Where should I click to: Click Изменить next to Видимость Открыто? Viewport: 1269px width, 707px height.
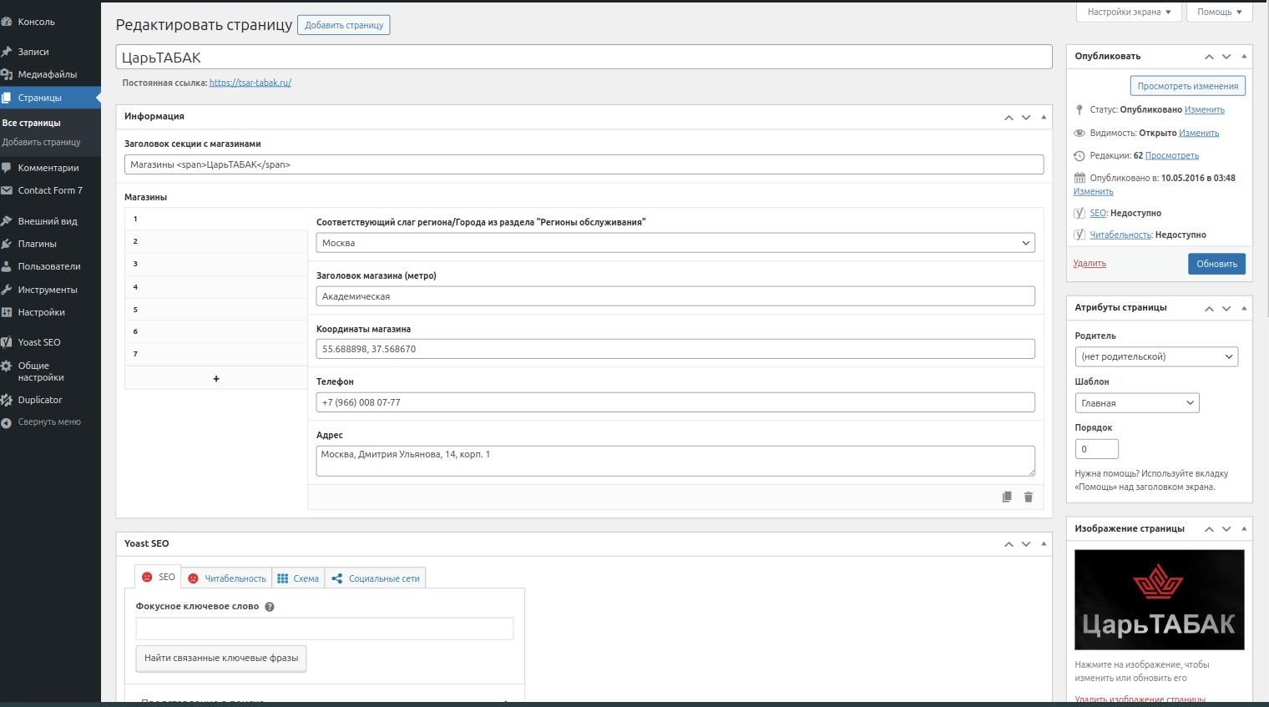click(1199, 133)
